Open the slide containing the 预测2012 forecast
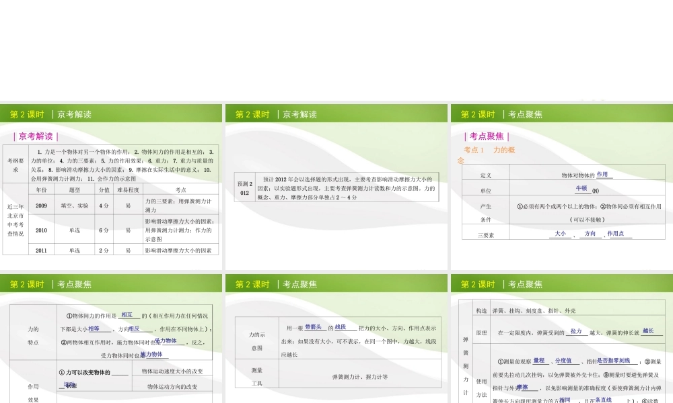Screen dimensions: 673x403 pos(336,187)
